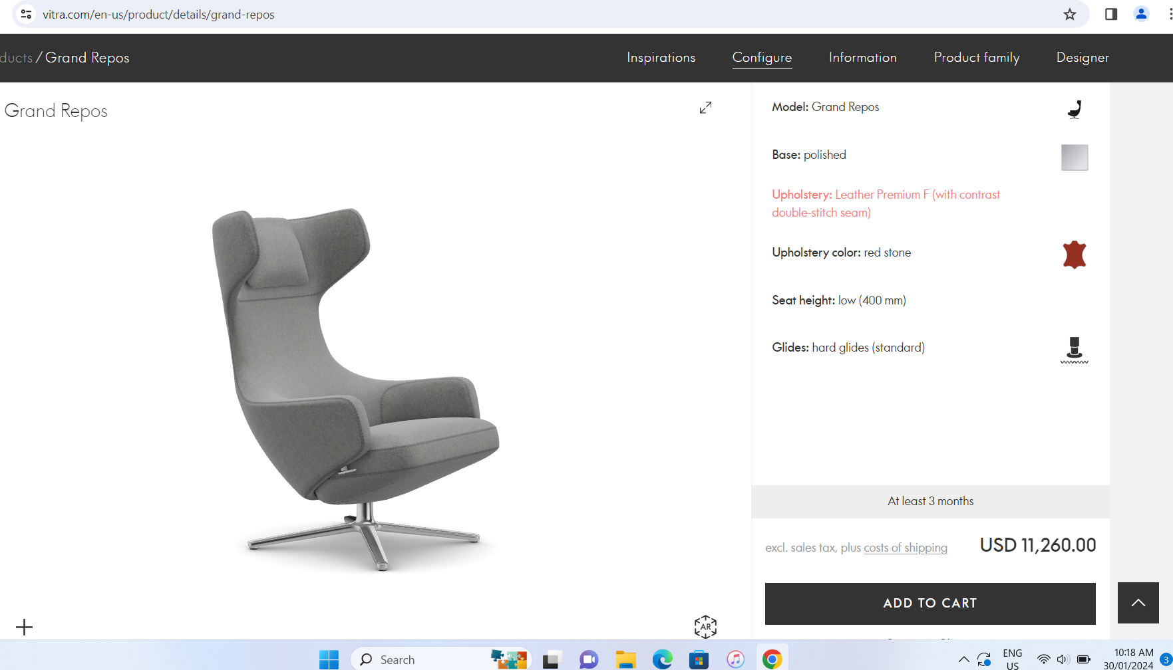Screen dimensions: 1173x670
Task: Open the browser side panel icon
Action: [x=1110, y=14]
